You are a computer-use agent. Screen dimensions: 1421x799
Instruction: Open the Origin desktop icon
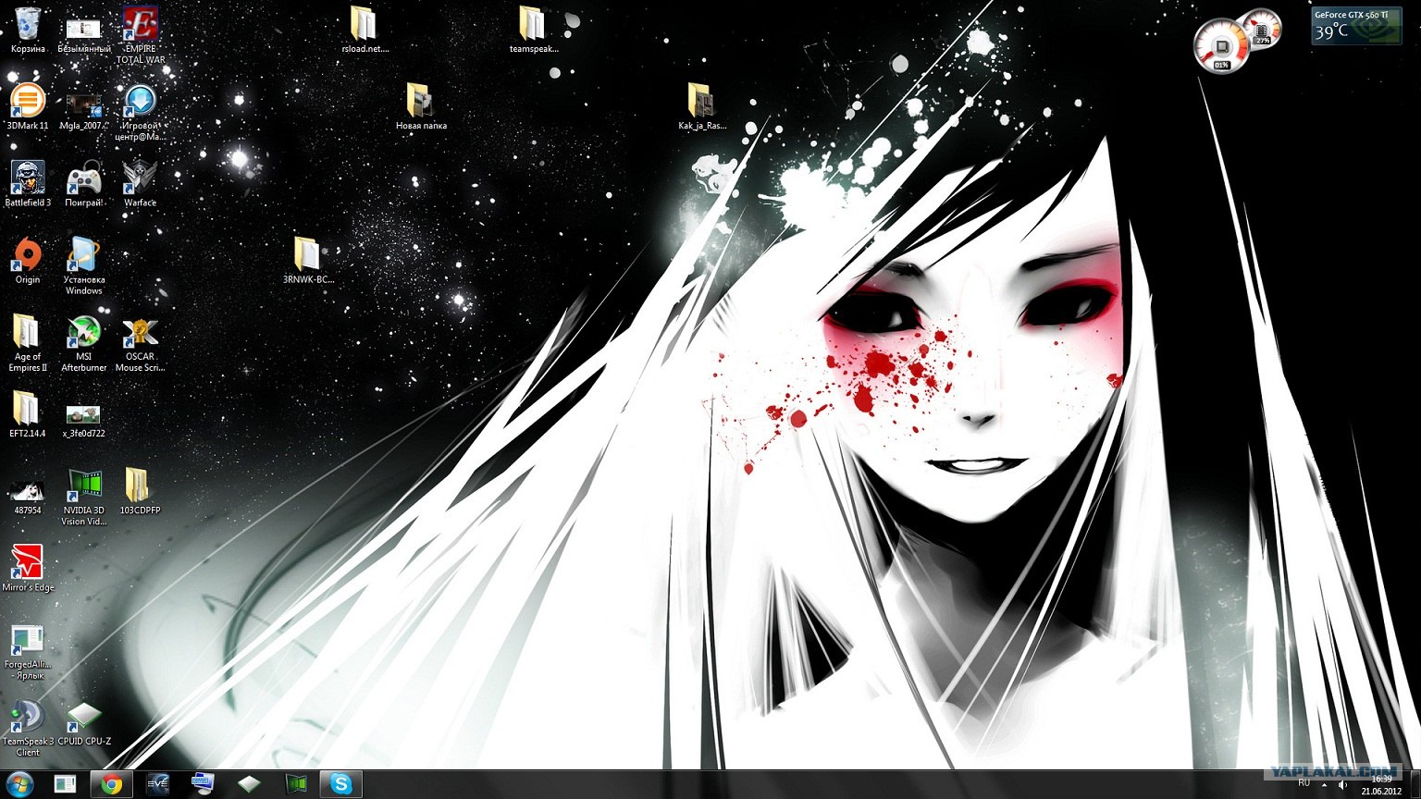pyautogui.click(x=28, y=255)
